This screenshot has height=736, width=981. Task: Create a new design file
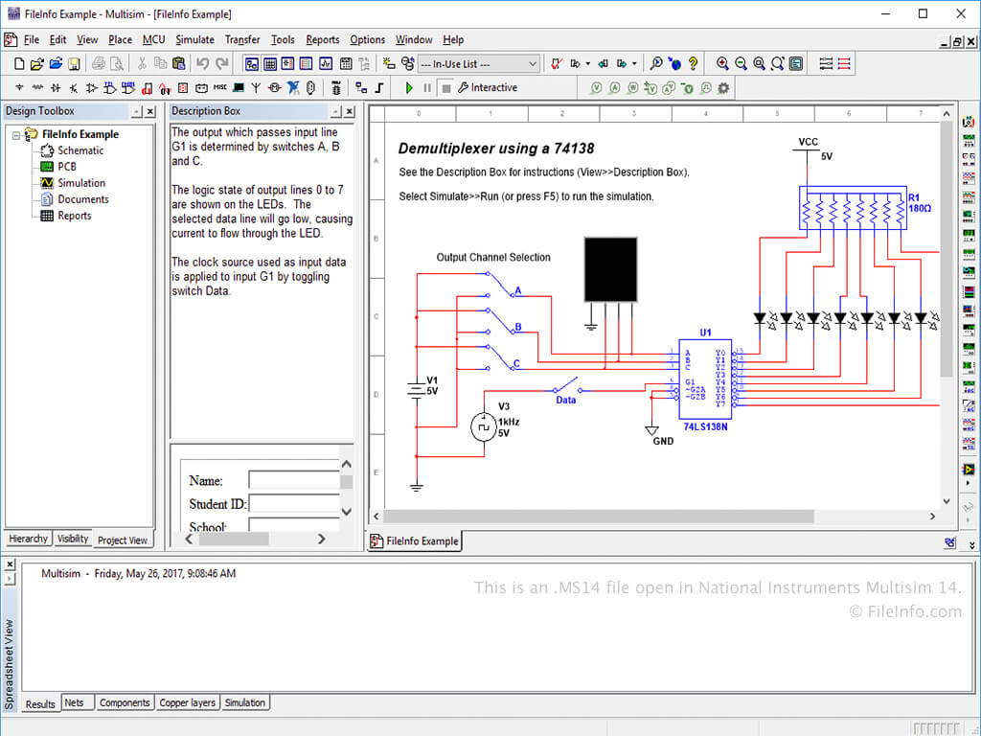click(19, 64)
